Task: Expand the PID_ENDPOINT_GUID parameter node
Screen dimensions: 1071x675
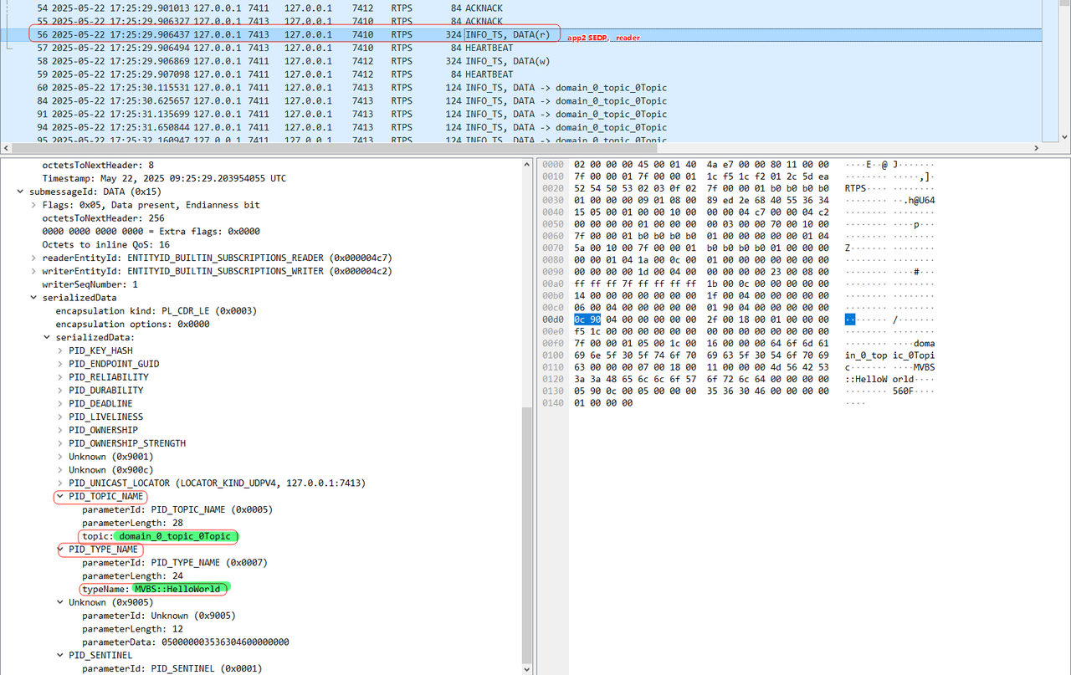Action: pyautogui.click(x=60, y=364)
